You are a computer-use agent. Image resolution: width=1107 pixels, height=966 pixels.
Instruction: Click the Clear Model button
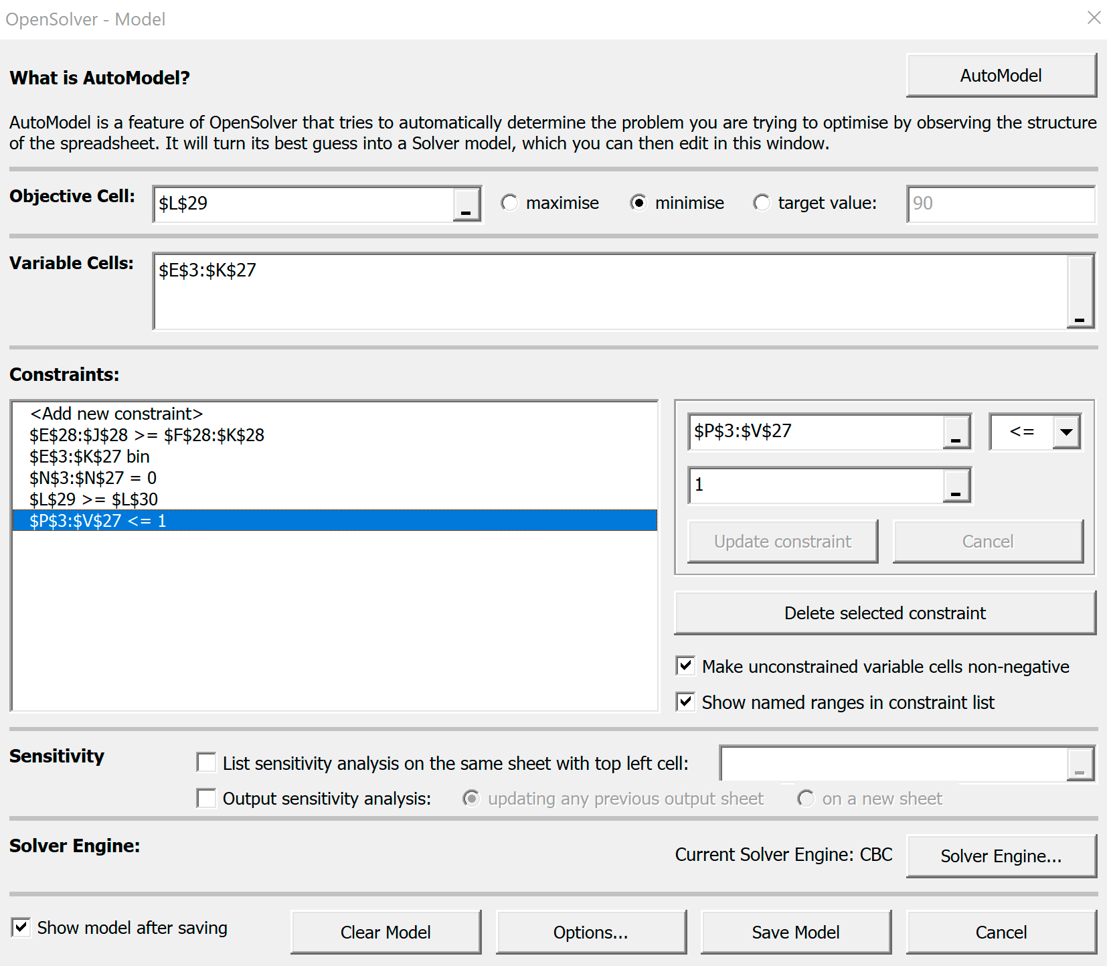[386, 933]
